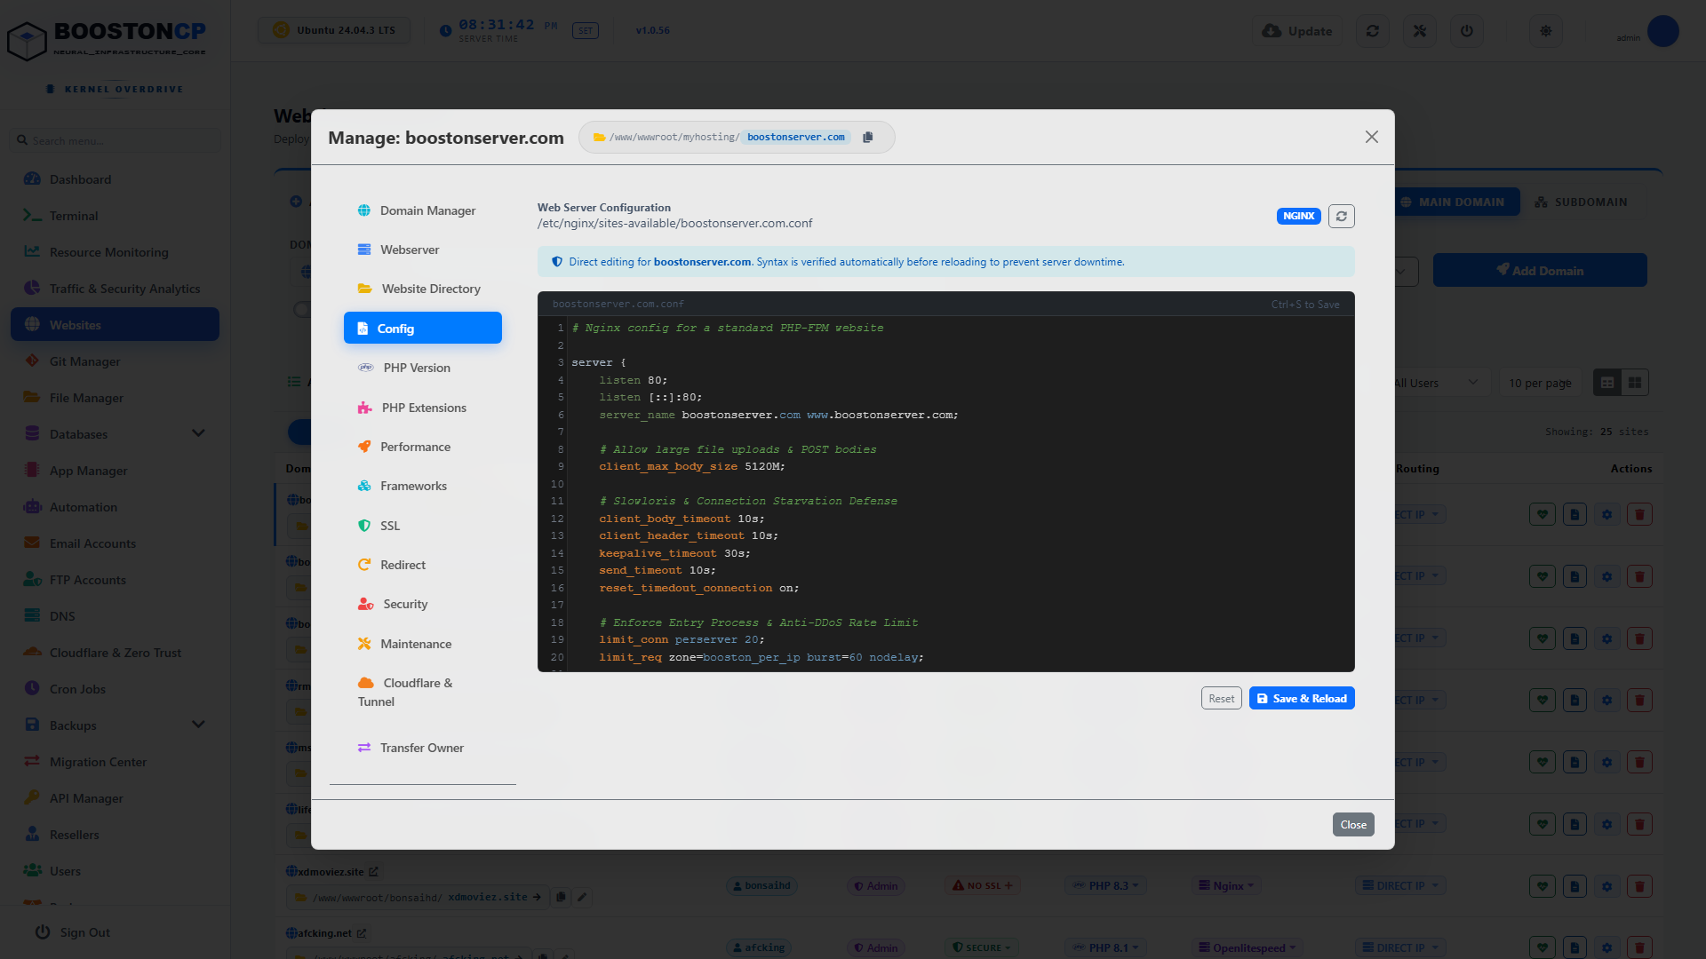The width and height of the screenshot is (1706, 959).
Task: Open settings gear for xdmoviez.site row
Action: (1606, 886)
